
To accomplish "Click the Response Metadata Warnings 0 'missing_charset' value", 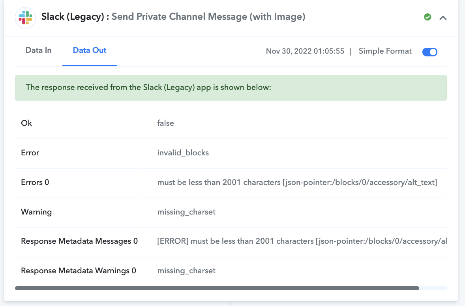I will (186, 271).
